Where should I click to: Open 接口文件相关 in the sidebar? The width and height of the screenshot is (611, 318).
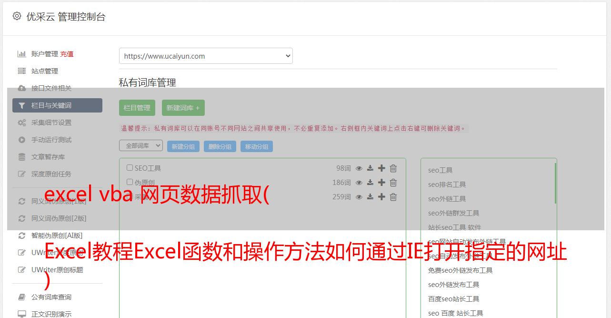tap(51, 88)
